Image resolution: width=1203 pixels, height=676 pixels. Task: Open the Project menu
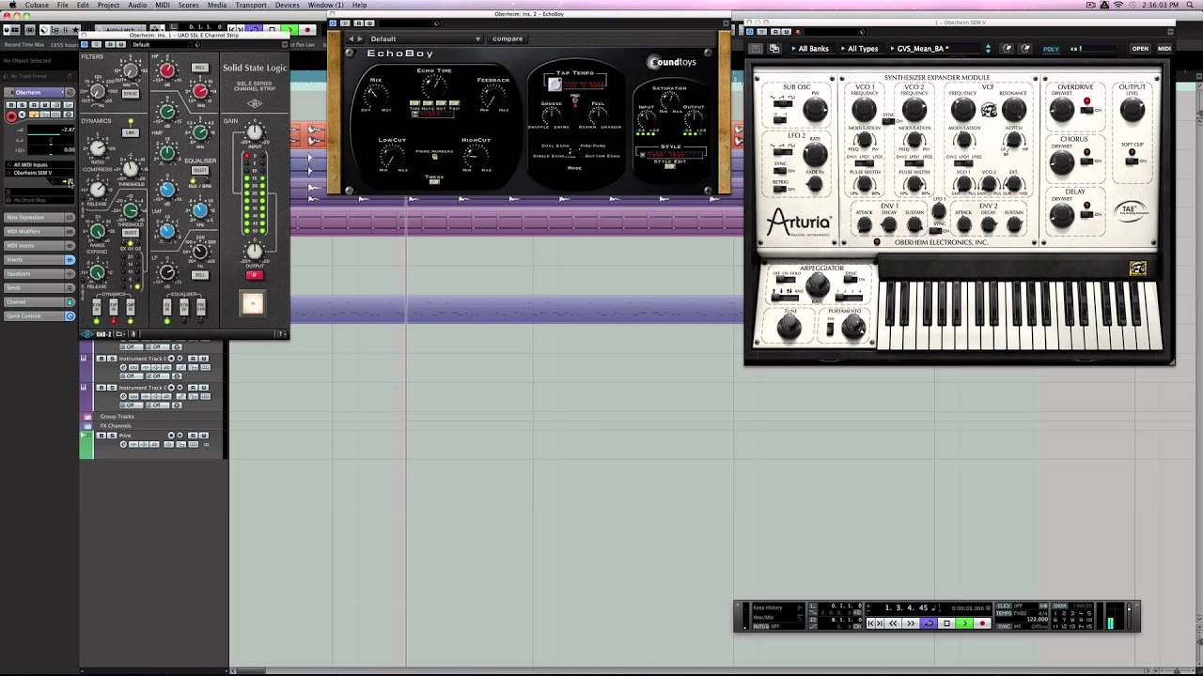[x=108, y=5]
